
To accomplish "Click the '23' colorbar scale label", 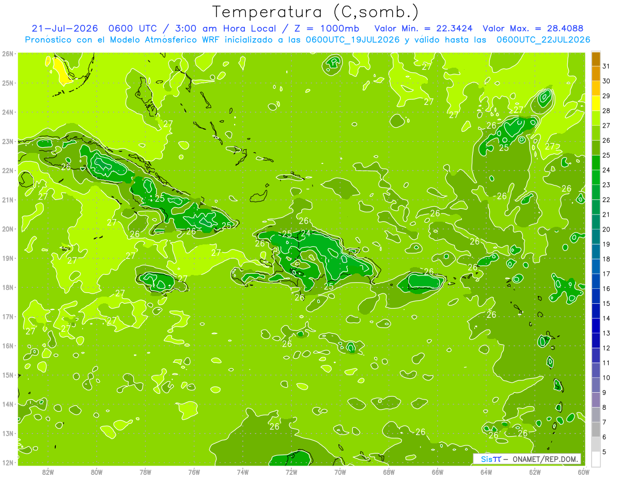I will [x=607, y=185].
